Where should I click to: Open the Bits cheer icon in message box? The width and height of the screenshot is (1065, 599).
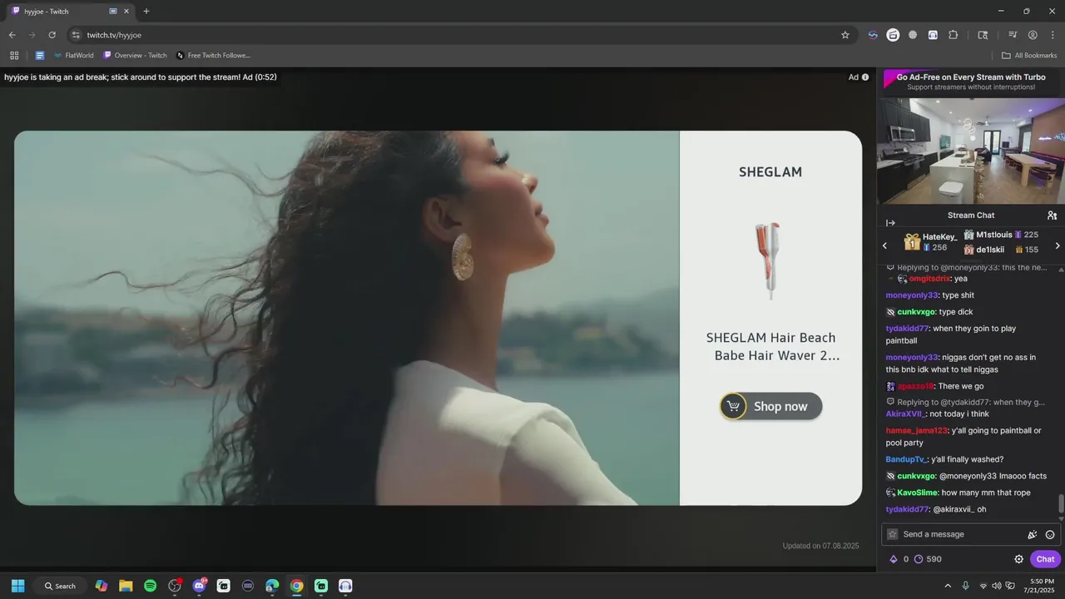1033,534
